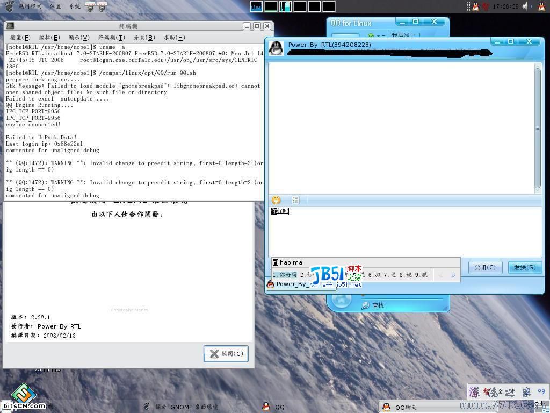Screen dimensions: 550x413
Task: Click the chat message input box
Action: pyautogui.click(x=405, y=232)
